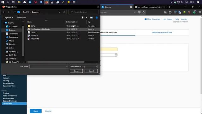Click the Search Desktop field
The image size is (202, 114).
tap(83, 12)
